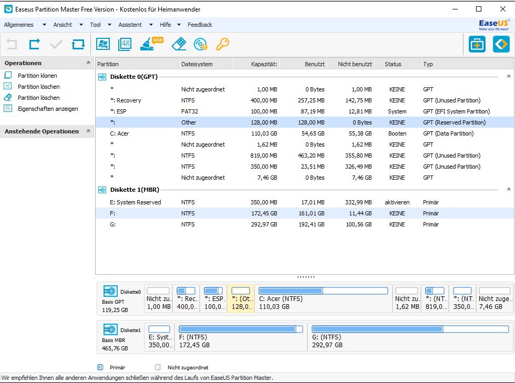Image resolution: width=515 pixels, height=383 pixels.
Task: Open the Ansicht menu
Action: click(63, 25)
